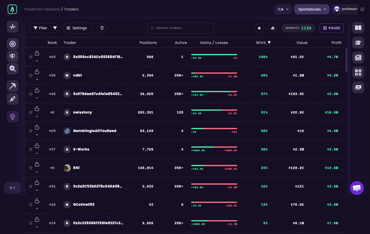
Task: Open the calculator icon in right sidebar
Action: (358, 72)
